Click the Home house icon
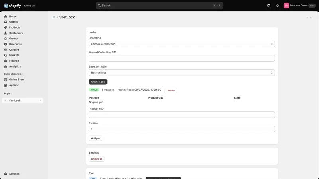The height and width of the screenshot is (179, 319). pyautogui.click(x=6, y=16)
